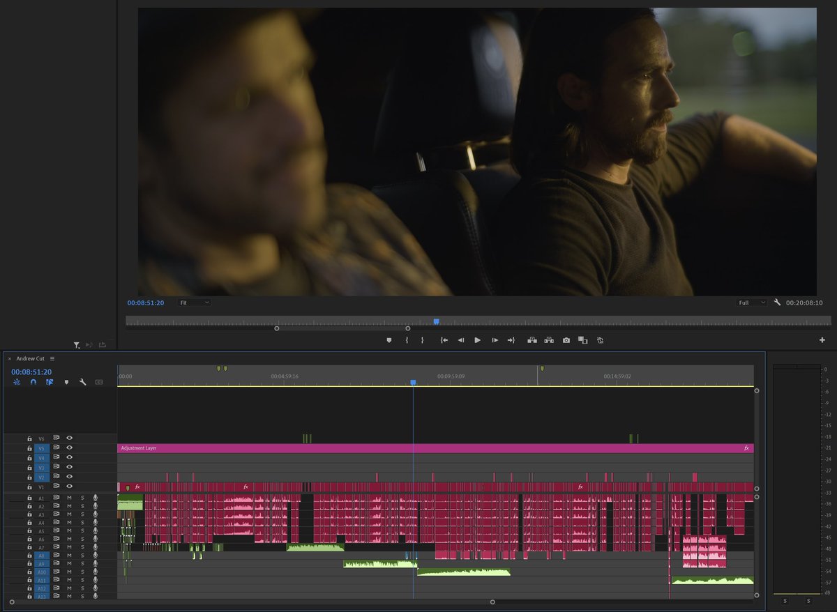Image resolution: width=837 pixels, height=612 pixels.
Task: Click the timeline horizontal zoom scrollbar
Action: 252,602
